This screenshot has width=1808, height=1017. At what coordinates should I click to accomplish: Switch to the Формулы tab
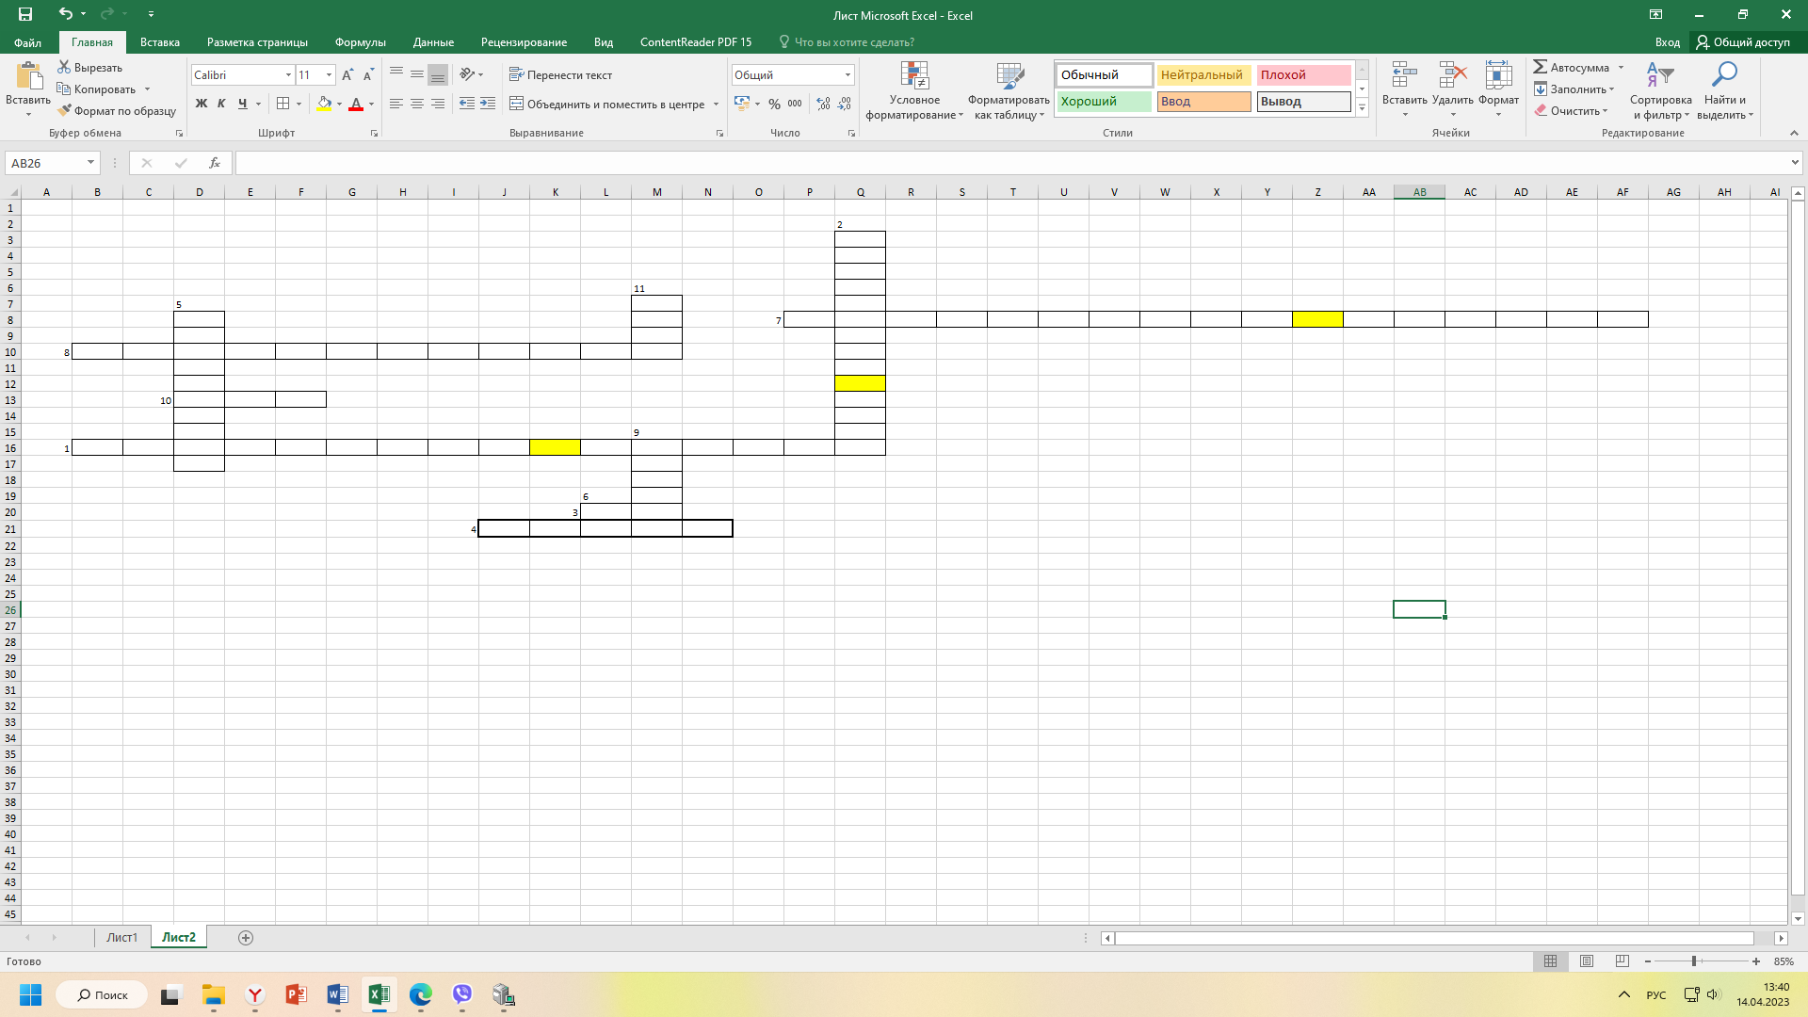coord(361,42)
